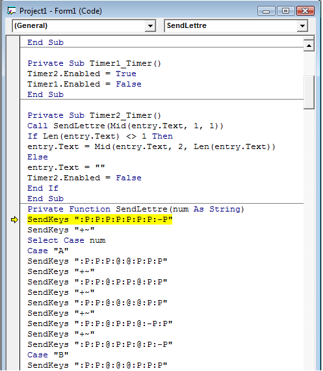
Task: Click the Case "A" line
Action: (x=48, y=251)
